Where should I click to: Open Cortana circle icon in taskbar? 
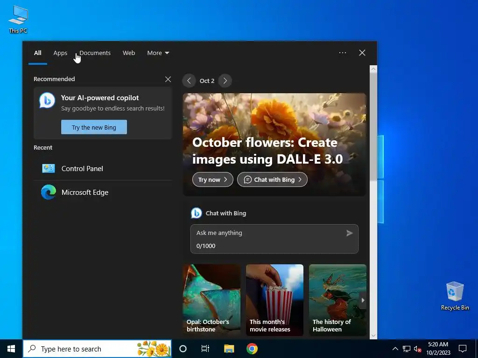pos(183,349)
